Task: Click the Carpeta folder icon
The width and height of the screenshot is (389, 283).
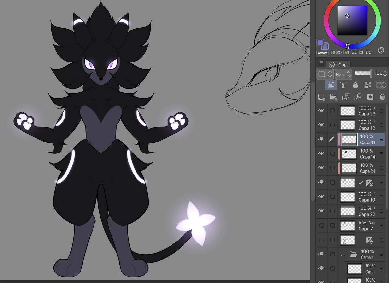Action: (353, 255)
